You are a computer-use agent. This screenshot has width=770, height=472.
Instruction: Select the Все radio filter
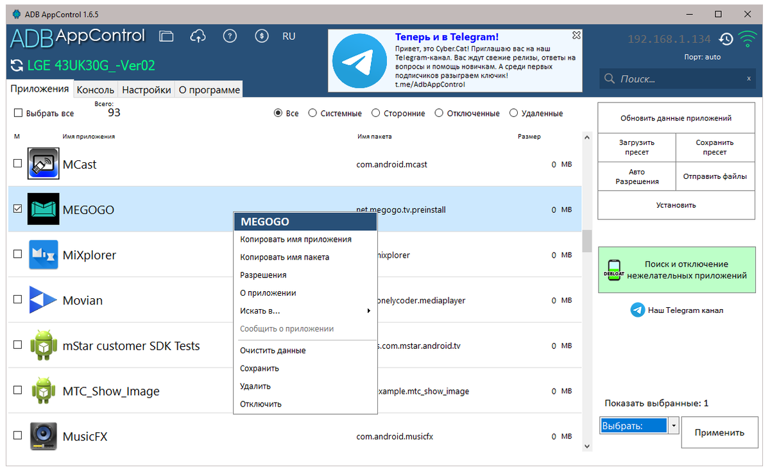[278, 113]
